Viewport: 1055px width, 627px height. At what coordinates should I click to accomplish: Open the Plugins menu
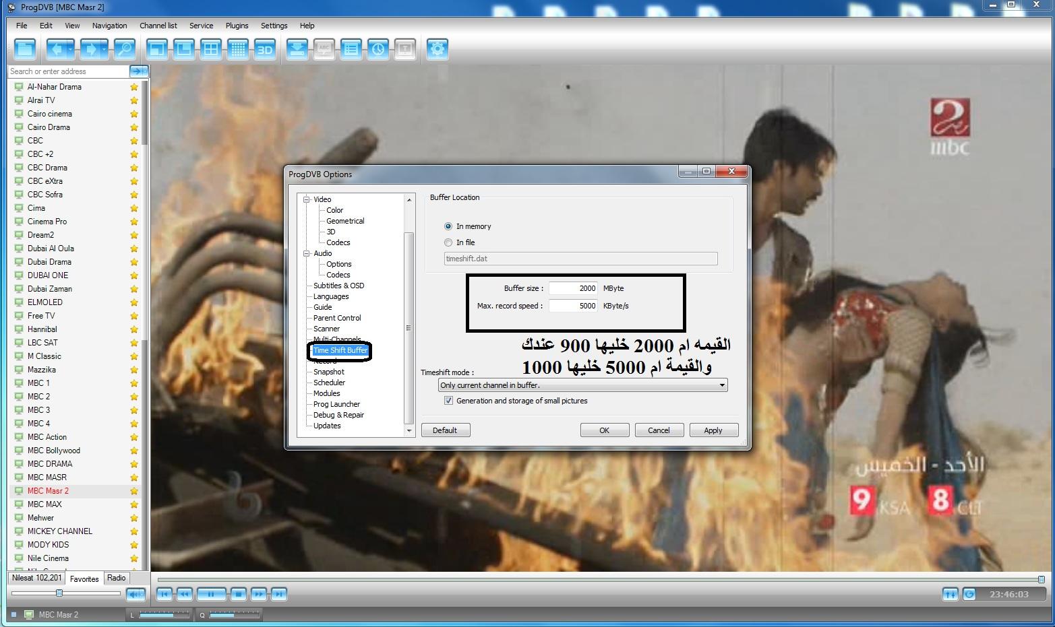pyautogui.click(x=237, y=26)
